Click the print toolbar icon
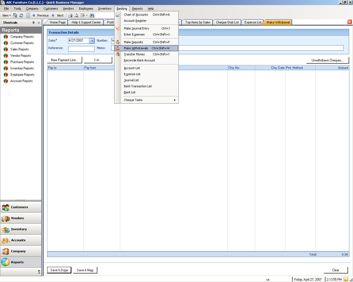Screen dimensions: 353x282 pyautogui.click(x=70, y=15)
